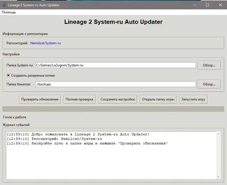Click Полная проверка button
This screenshot has width=227, height=185.
pyautogui.click(x=79, y=99)
